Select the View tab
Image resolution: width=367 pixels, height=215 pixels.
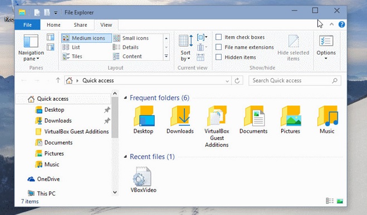click(x=106, y=25)
